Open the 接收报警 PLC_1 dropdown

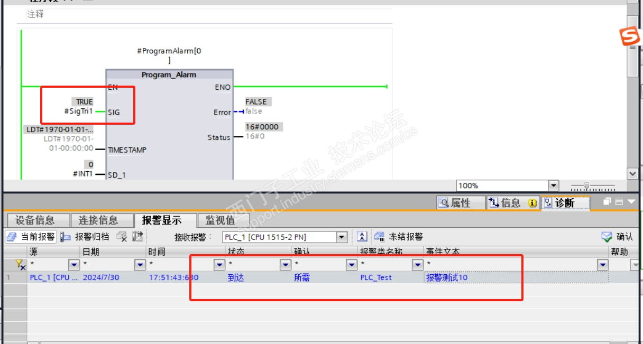tap(342, 237)
